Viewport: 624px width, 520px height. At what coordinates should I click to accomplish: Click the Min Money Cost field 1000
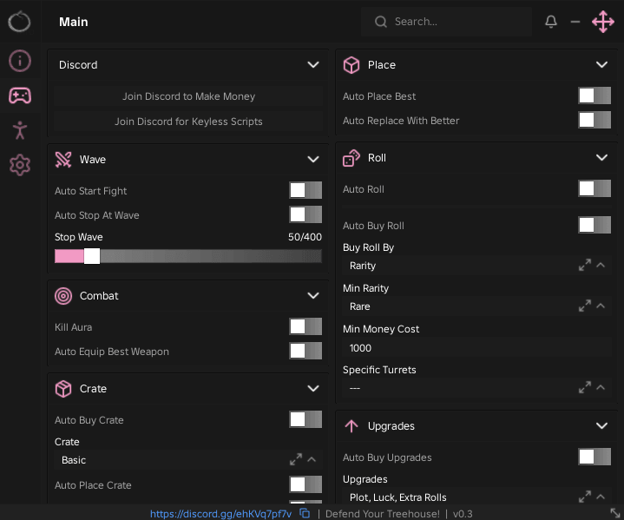[x=476, y=348]
